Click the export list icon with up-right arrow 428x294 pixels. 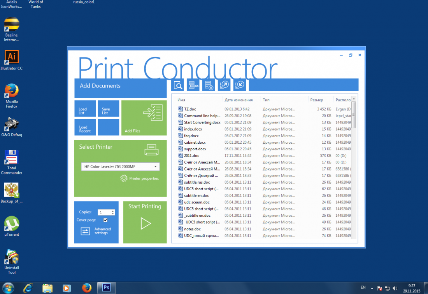pyautogui.click(x=224, y=85)
